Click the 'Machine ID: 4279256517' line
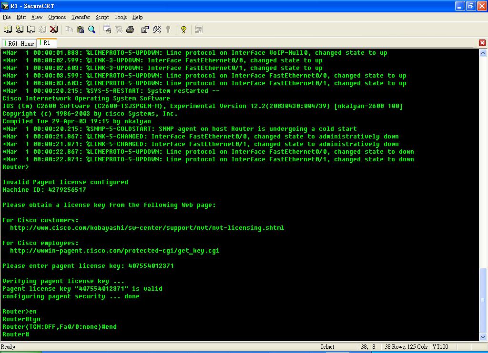The height and width of the screenshot is (353, 488). point(44,189)
